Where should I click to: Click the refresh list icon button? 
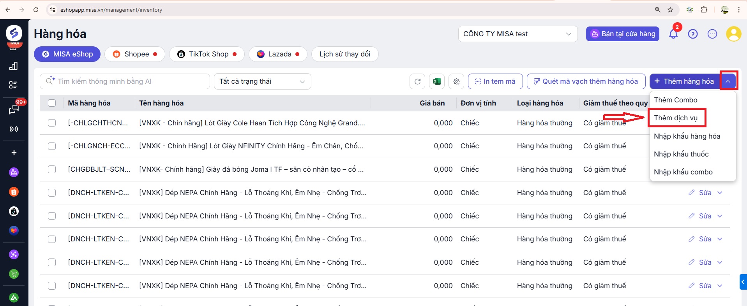point(417,81)
